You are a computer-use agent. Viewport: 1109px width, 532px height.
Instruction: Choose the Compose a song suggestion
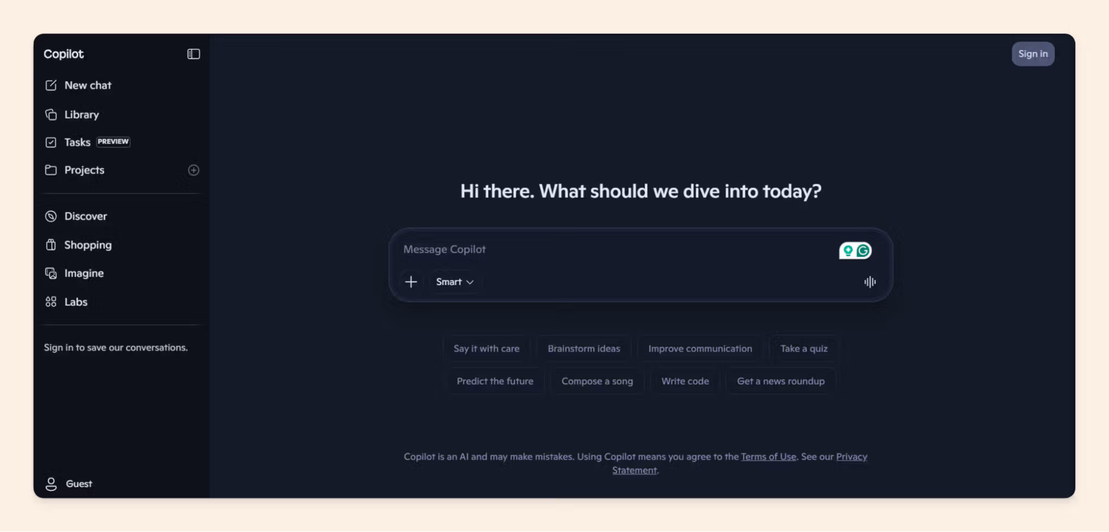[x=597, y=381]
